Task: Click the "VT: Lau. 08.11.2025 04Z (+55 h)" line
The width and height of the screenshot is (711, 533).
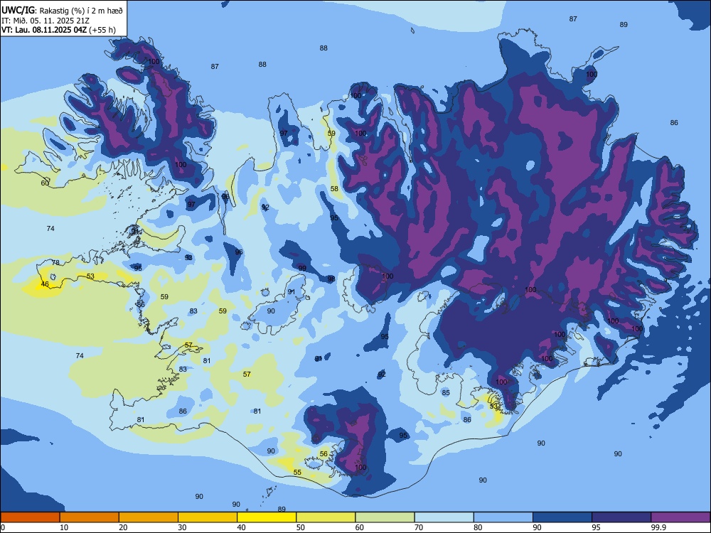Action: coord(58,30)
